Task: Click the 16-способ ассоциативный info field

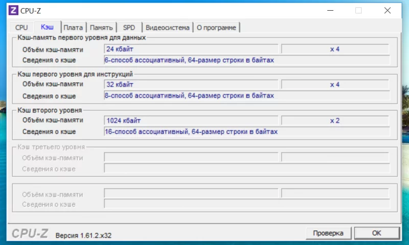Action: pos(247,132)
